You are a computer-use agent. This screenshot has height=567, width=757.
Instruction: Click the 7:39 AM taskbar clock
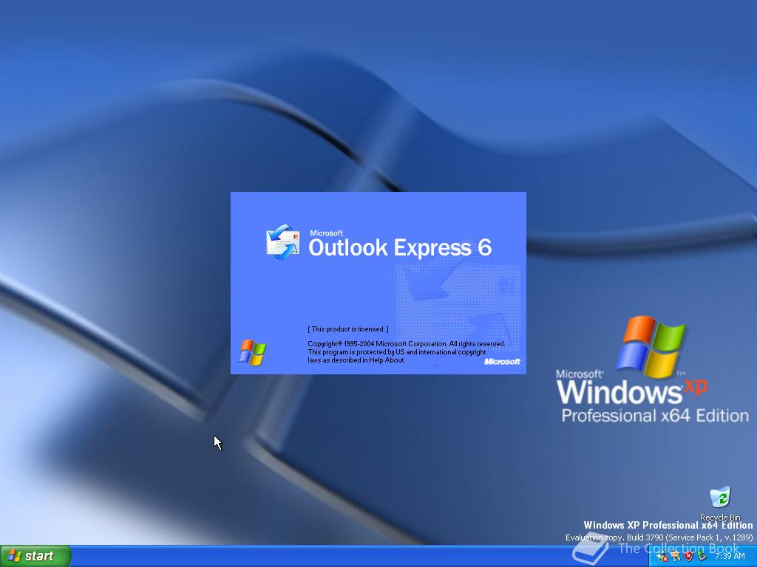click(x=730, y=556)
